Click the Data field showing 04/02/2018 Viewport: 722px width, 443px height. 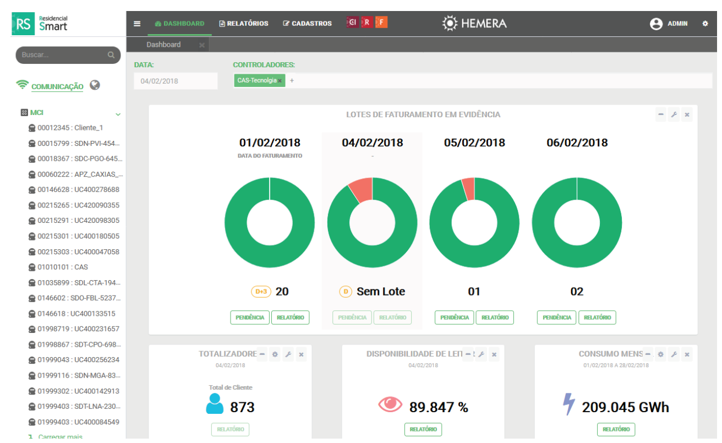pyautogui.click(x=175, y=81)
